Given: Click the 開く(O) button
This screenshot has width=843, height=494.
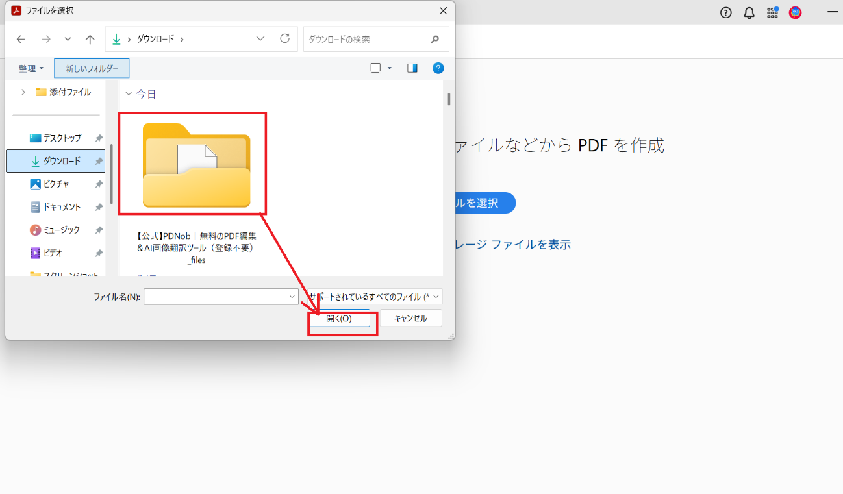Looking at the screenshot, I should coord(338,318).
